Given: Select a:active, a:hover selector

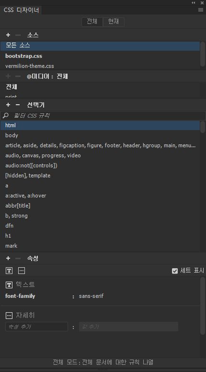Looking at the screenshot, I should (x=100, y=196).
